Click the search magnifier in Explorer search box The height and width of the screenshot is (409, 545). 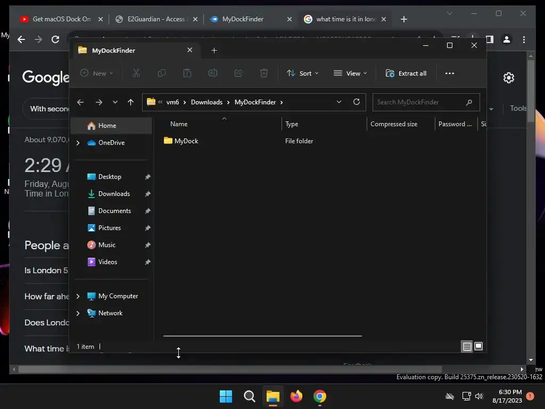(x=469, y=102)
